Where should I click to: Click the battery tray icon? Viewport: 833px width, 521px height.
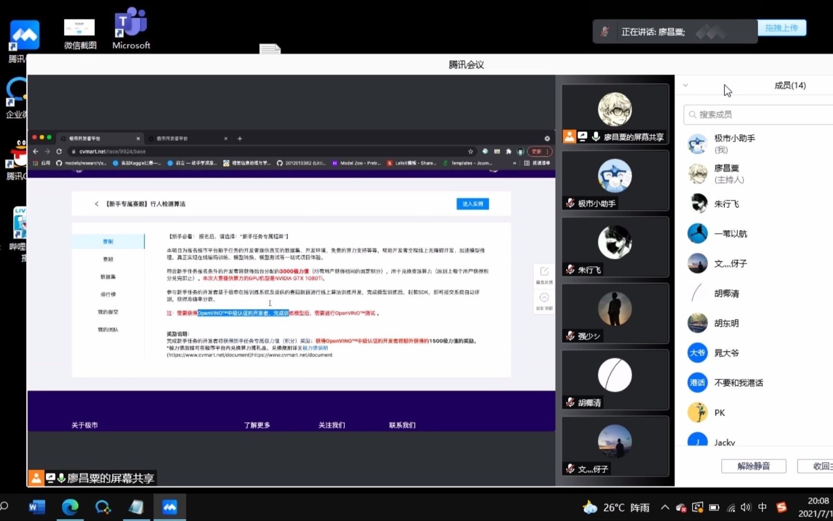click(x=714, y=507)
